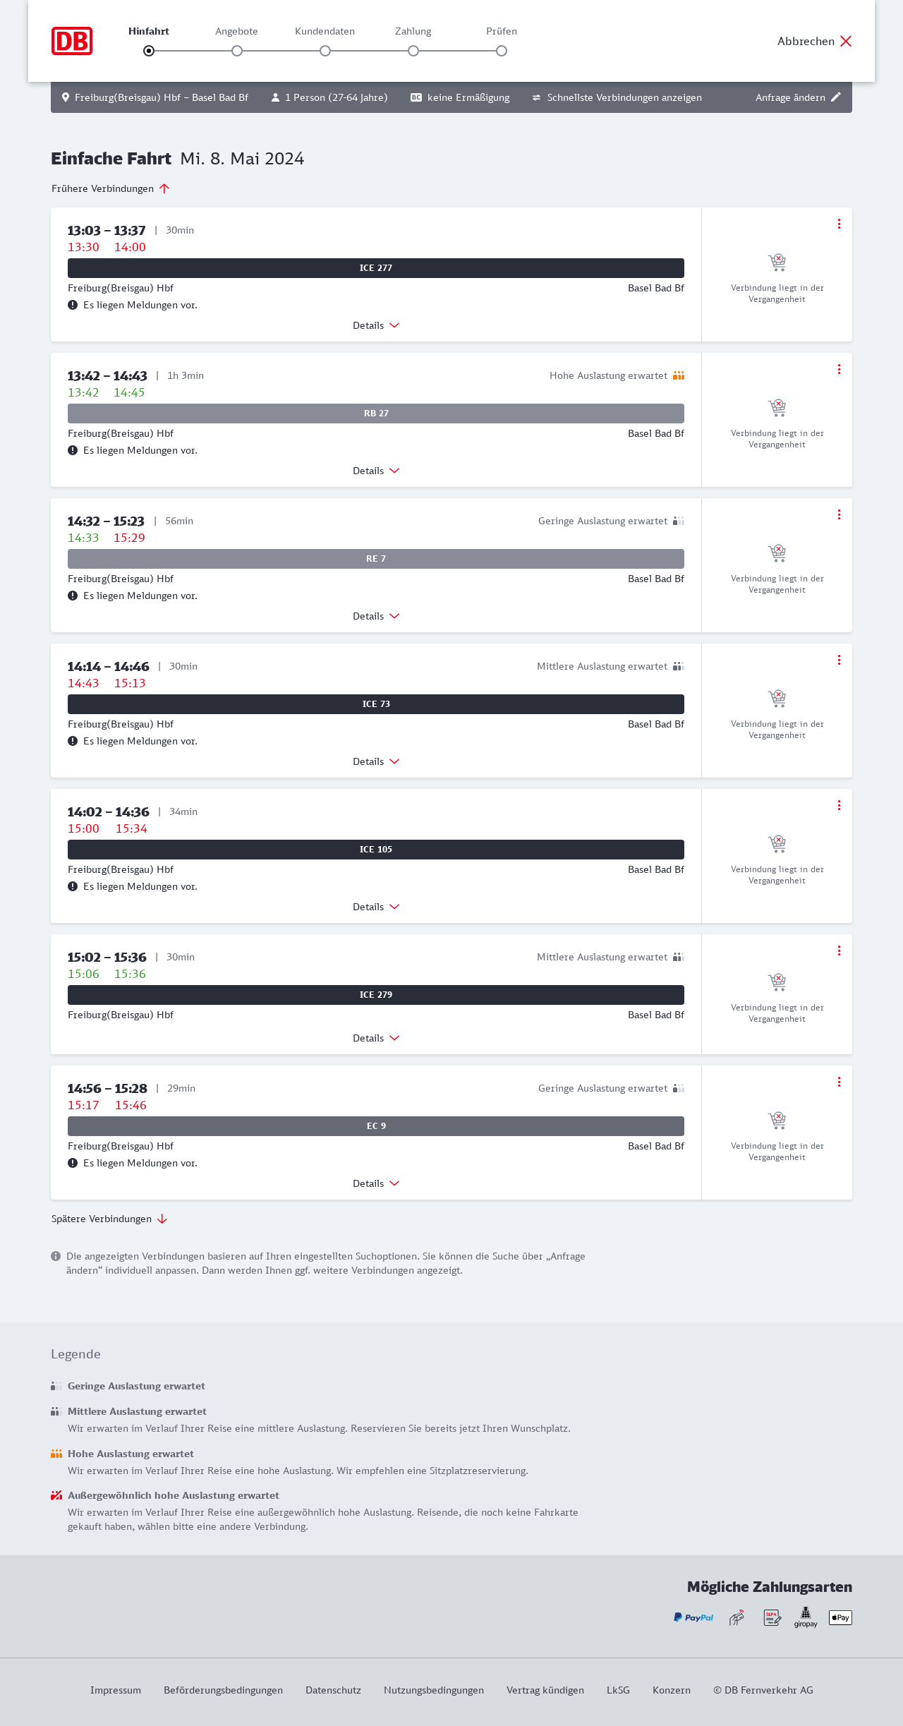The image size is (903, 1726).
Task: Expand Details for ICE 277 connection
Action: click(376, 325)
